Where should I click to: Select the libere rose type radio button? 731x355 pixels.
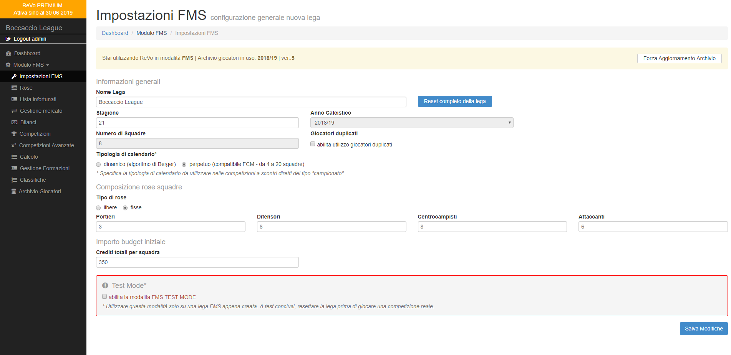[99, 208]
